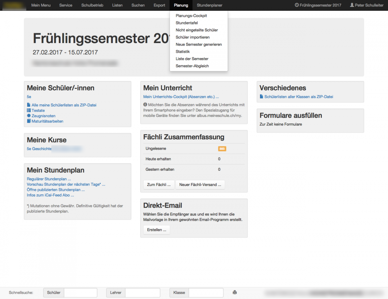Click the file icon next to Alle meine Schülerlisten

29,105
